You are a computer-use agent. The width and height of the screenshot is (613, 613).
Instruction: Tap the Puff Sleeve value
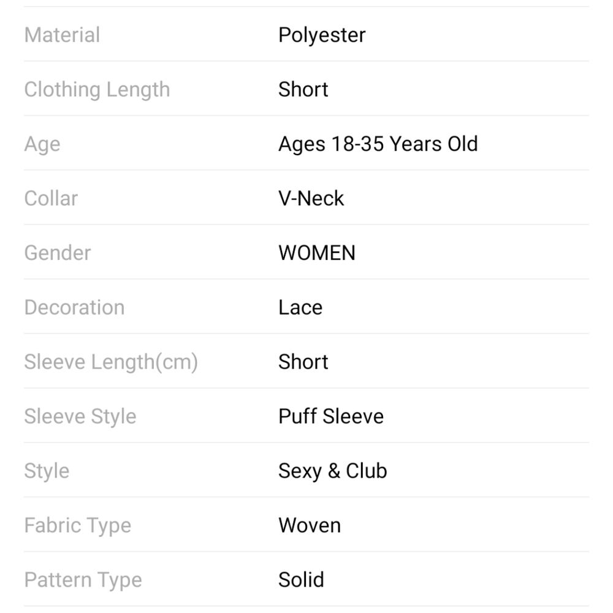[x=331, y=416]
